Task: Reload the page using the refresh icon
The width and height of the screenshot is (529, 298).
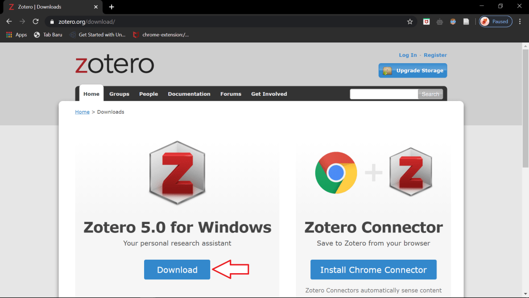Action: 36,22
